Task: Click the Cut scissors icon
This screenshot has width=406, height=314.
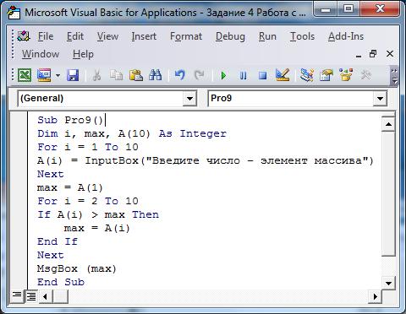Action: pyautogui.click(x=96, y=75)
